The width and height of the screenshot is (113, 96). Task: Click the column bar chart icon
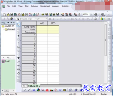point(47,90)
